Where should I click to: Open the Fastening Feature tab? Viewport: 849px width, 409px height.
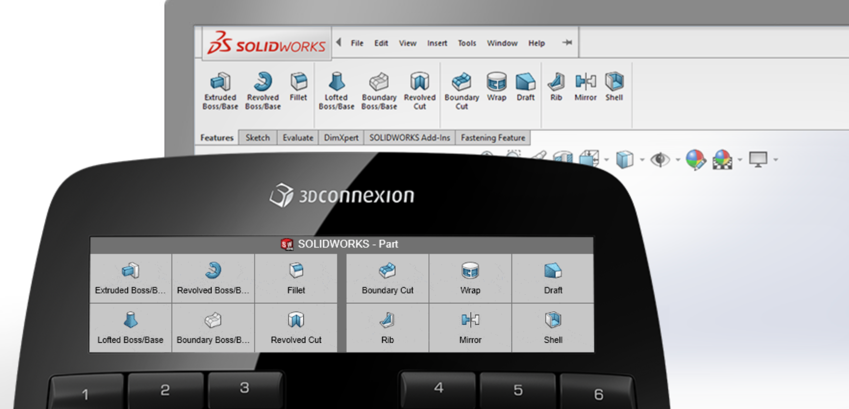click(493, 138)
